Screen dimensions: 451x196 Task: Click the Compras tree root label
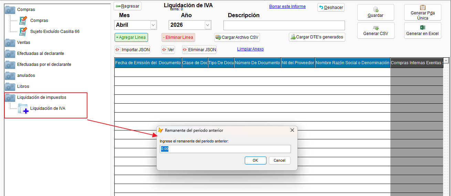(x=26, y=10)
